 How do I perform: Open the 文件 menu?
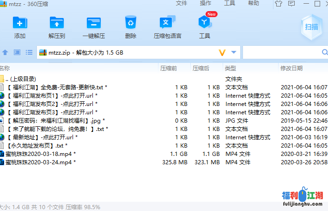[182, 4]
